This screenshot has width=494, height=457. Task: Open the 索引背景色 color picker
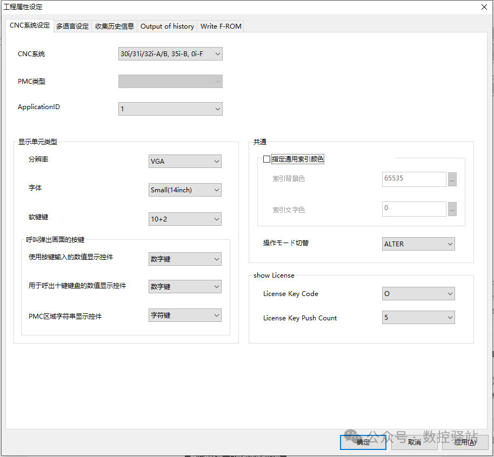pyautogui.click(x=452, y=179)
